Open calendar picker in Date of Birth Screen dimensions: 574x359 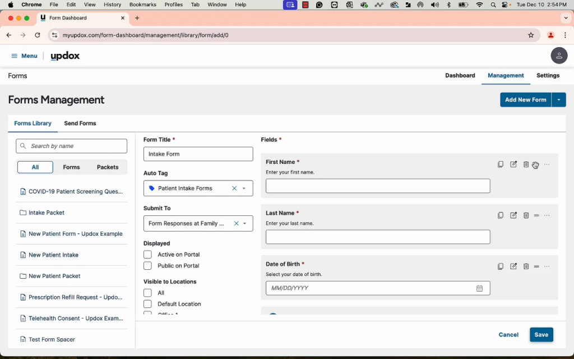point(479,288)
